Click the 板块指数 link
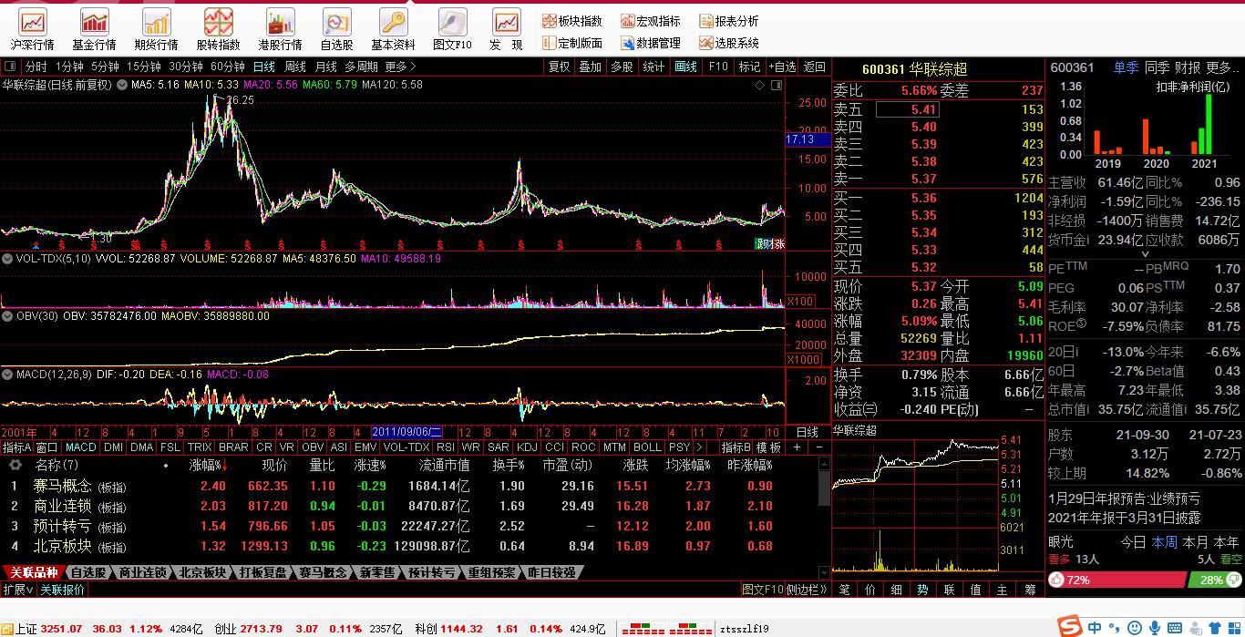Image resolution: width=1245 pixels, height=637 pixels. (572, 21)
